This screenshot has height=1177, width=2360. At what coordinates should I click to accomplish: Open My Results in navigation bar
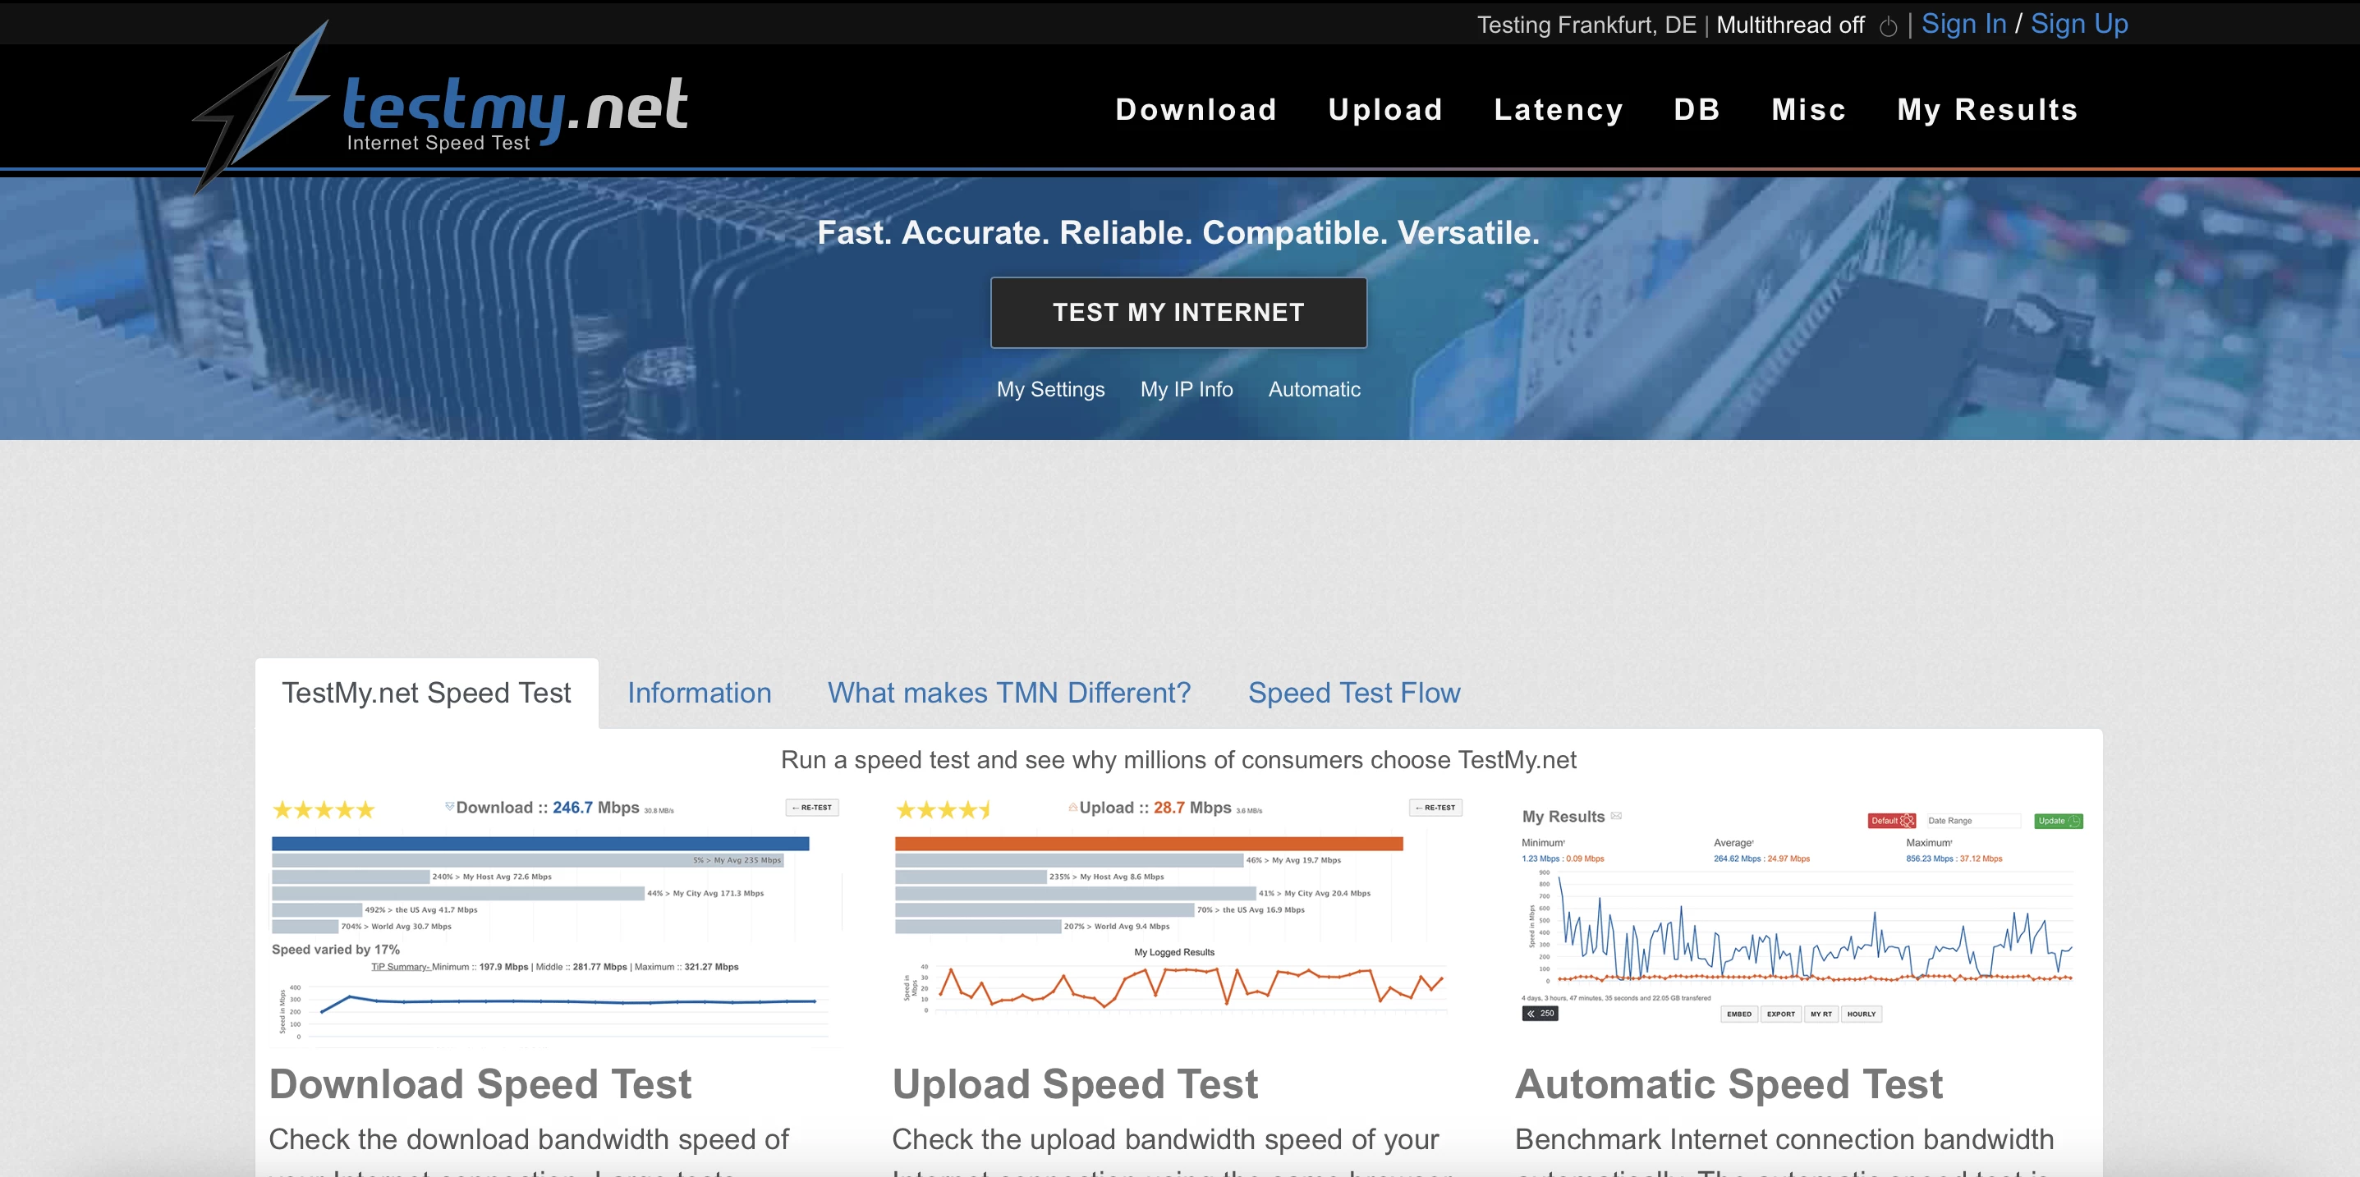[1987, 110]
